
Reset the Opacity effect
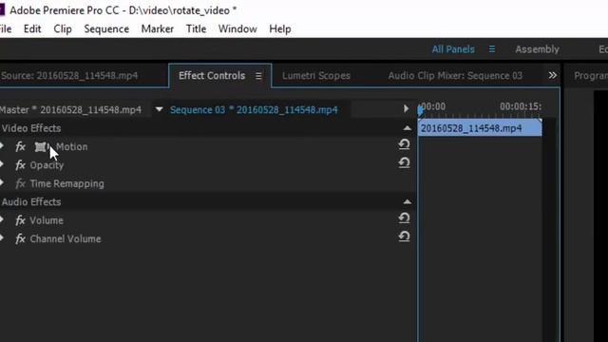(x=404, y=162)
